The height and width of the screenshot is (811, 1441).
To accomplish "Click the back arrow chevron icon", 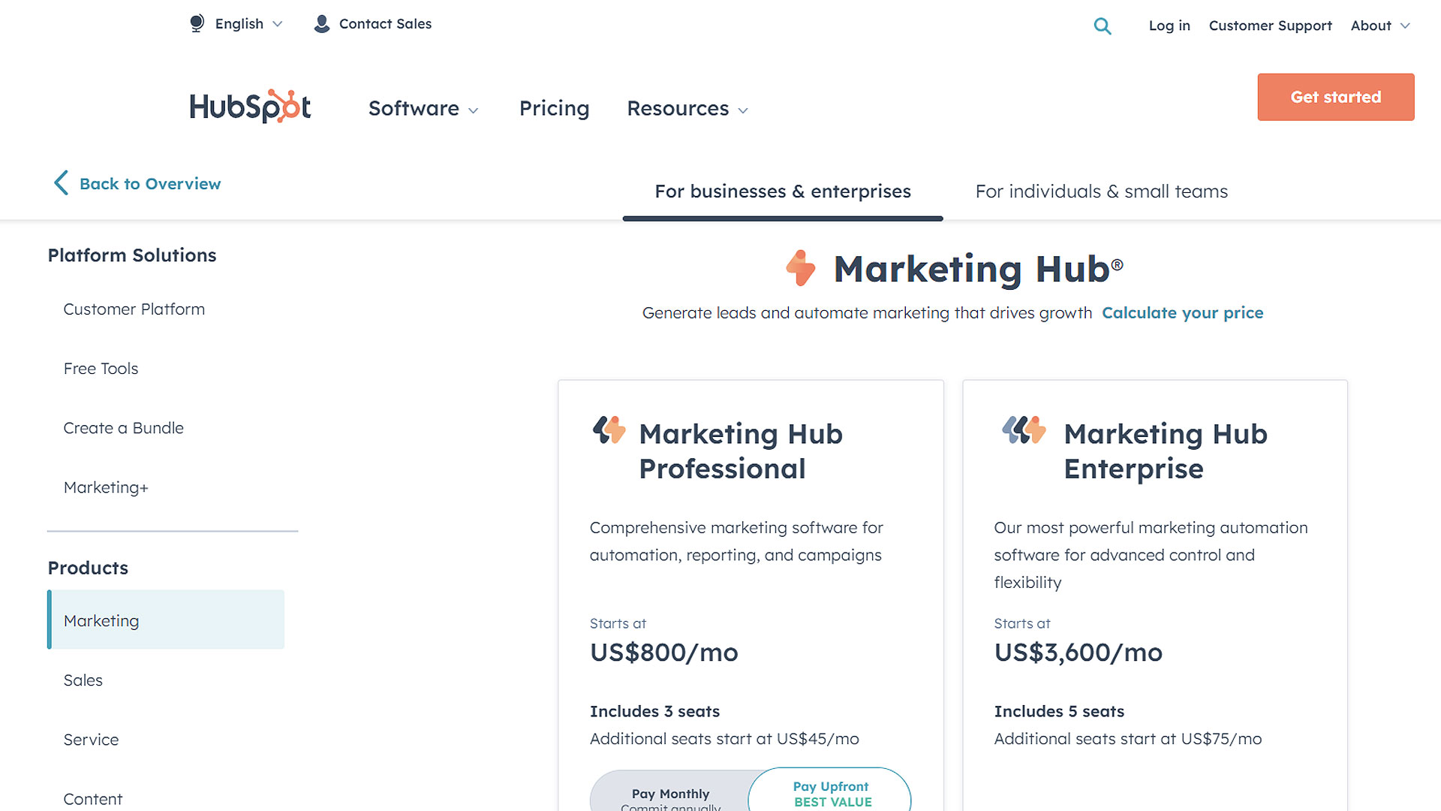I will click(x=61, y=182).
